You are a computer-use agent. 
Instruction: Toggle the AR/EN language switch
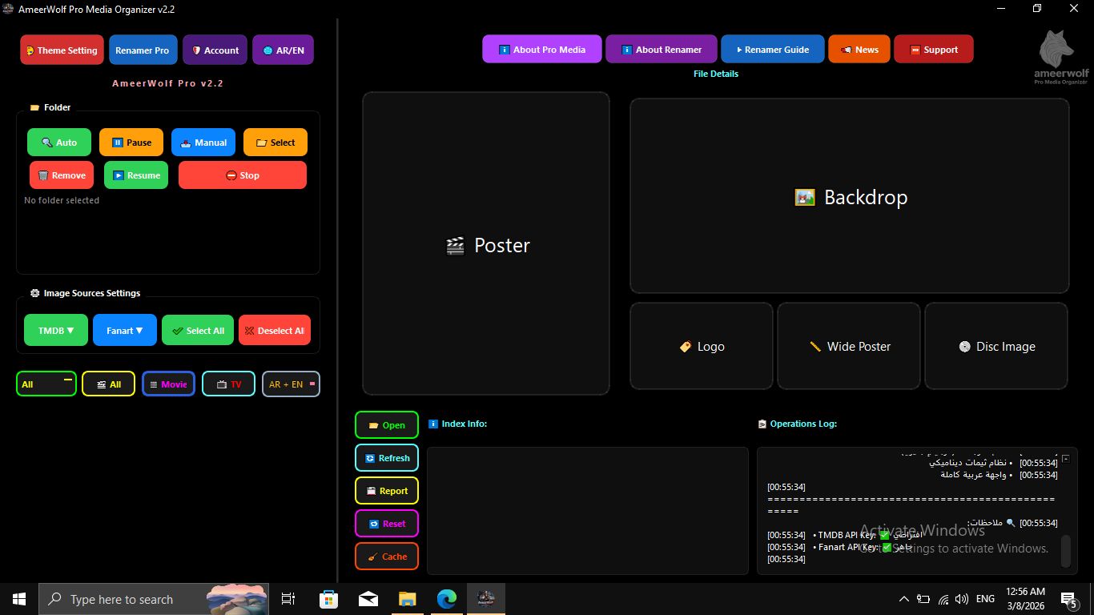tap(283, 50)
